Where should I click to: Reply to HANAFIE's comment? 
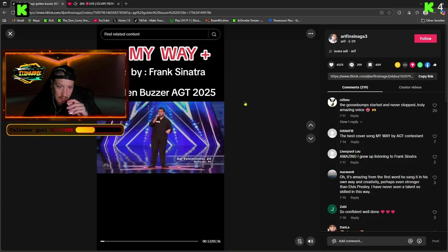355,142
